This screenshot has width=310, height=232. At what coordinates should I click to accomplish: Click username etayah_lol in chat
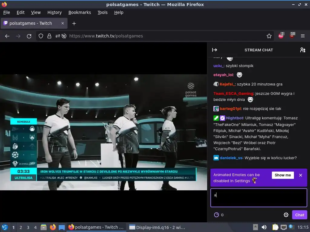[x=223, y=75]
